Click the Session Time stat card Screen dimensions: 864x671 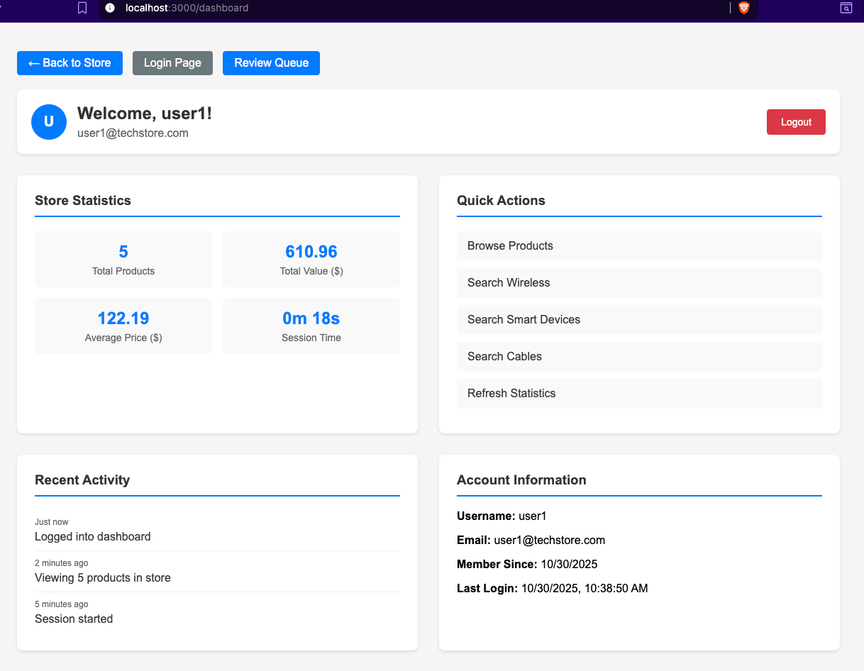click(311, 326)
